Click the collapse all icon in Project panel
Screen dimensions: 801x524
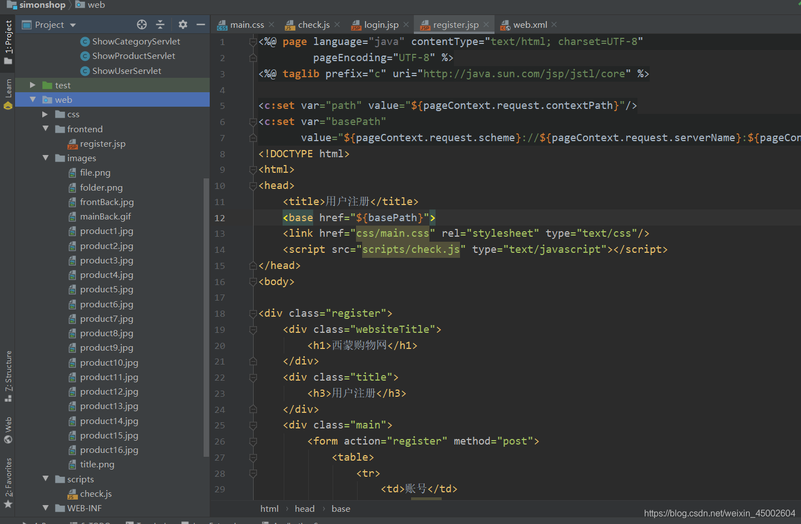160,24
